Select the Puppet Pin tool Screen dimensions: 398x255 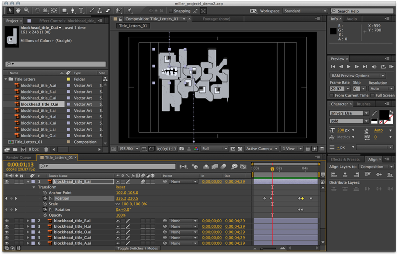130,10
